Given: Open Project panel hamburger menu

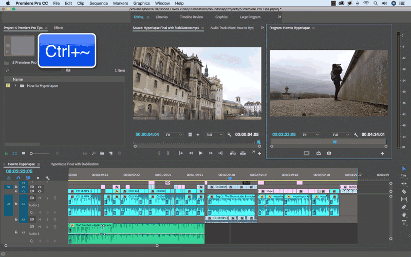Looking at the screenshot, I should point(46,28).
